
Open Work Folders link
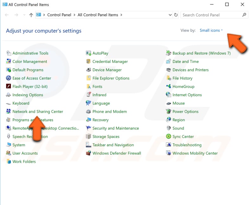(x=24, y=161)
